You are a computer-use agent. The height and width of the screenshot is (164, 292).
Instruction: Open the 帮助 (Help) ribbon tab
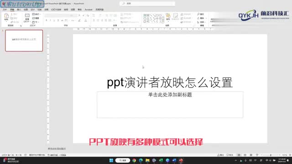(80, 10)
